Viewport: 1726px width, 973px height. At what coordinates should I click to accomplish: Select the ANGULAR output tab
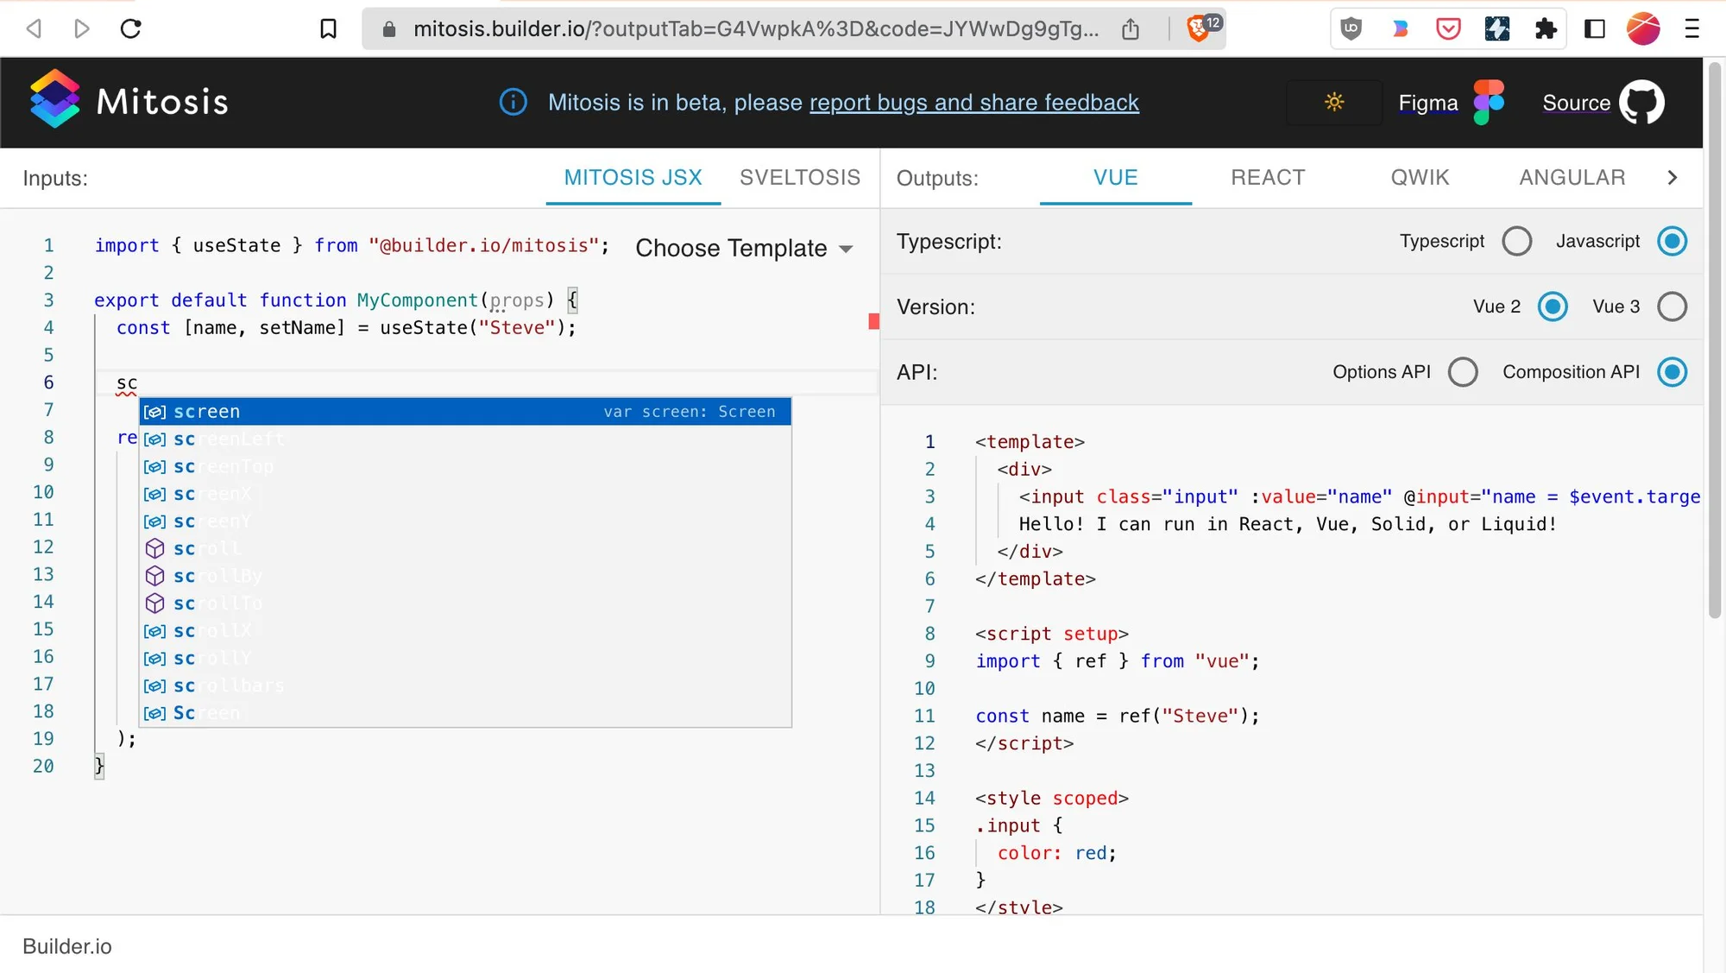coord(1572,178)
